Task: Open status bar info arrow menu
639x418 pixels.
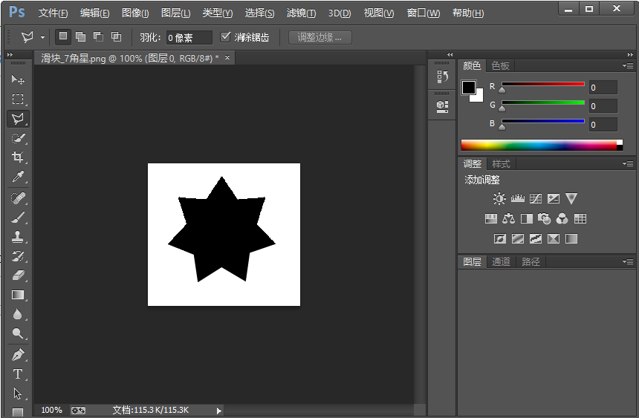Action: (x=219, y=411)
